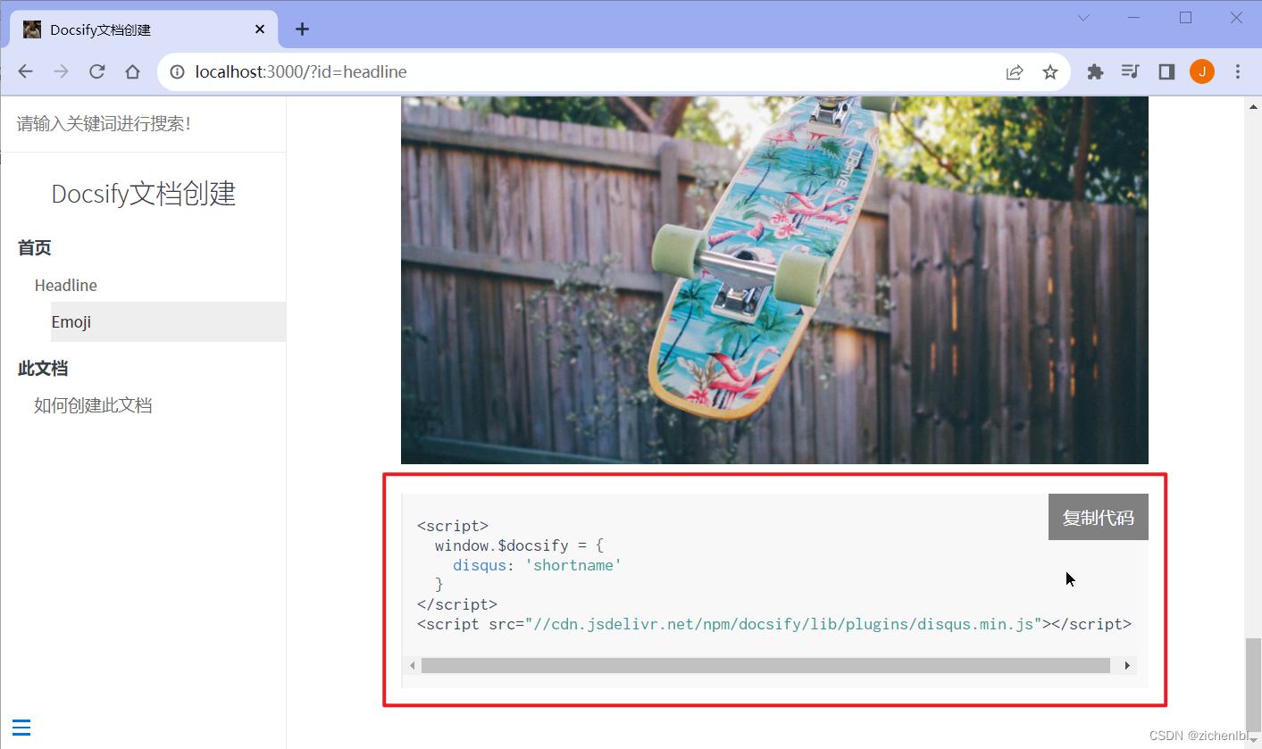View site information icon in address bar

(x=177, y=72)
